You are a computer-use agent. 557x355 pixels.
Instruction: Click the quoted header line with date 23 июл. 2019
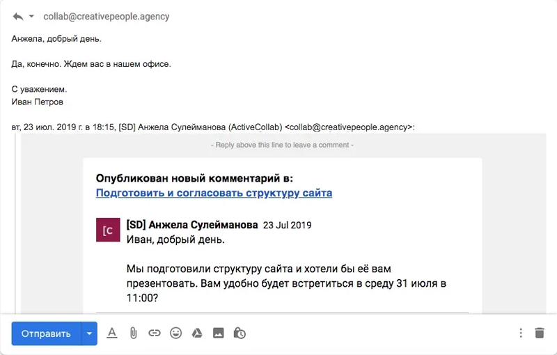tap(213, 127)
